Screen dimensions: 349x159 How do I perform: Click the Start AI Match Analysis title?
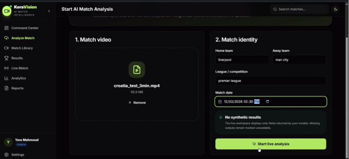[x=87, y=9]
